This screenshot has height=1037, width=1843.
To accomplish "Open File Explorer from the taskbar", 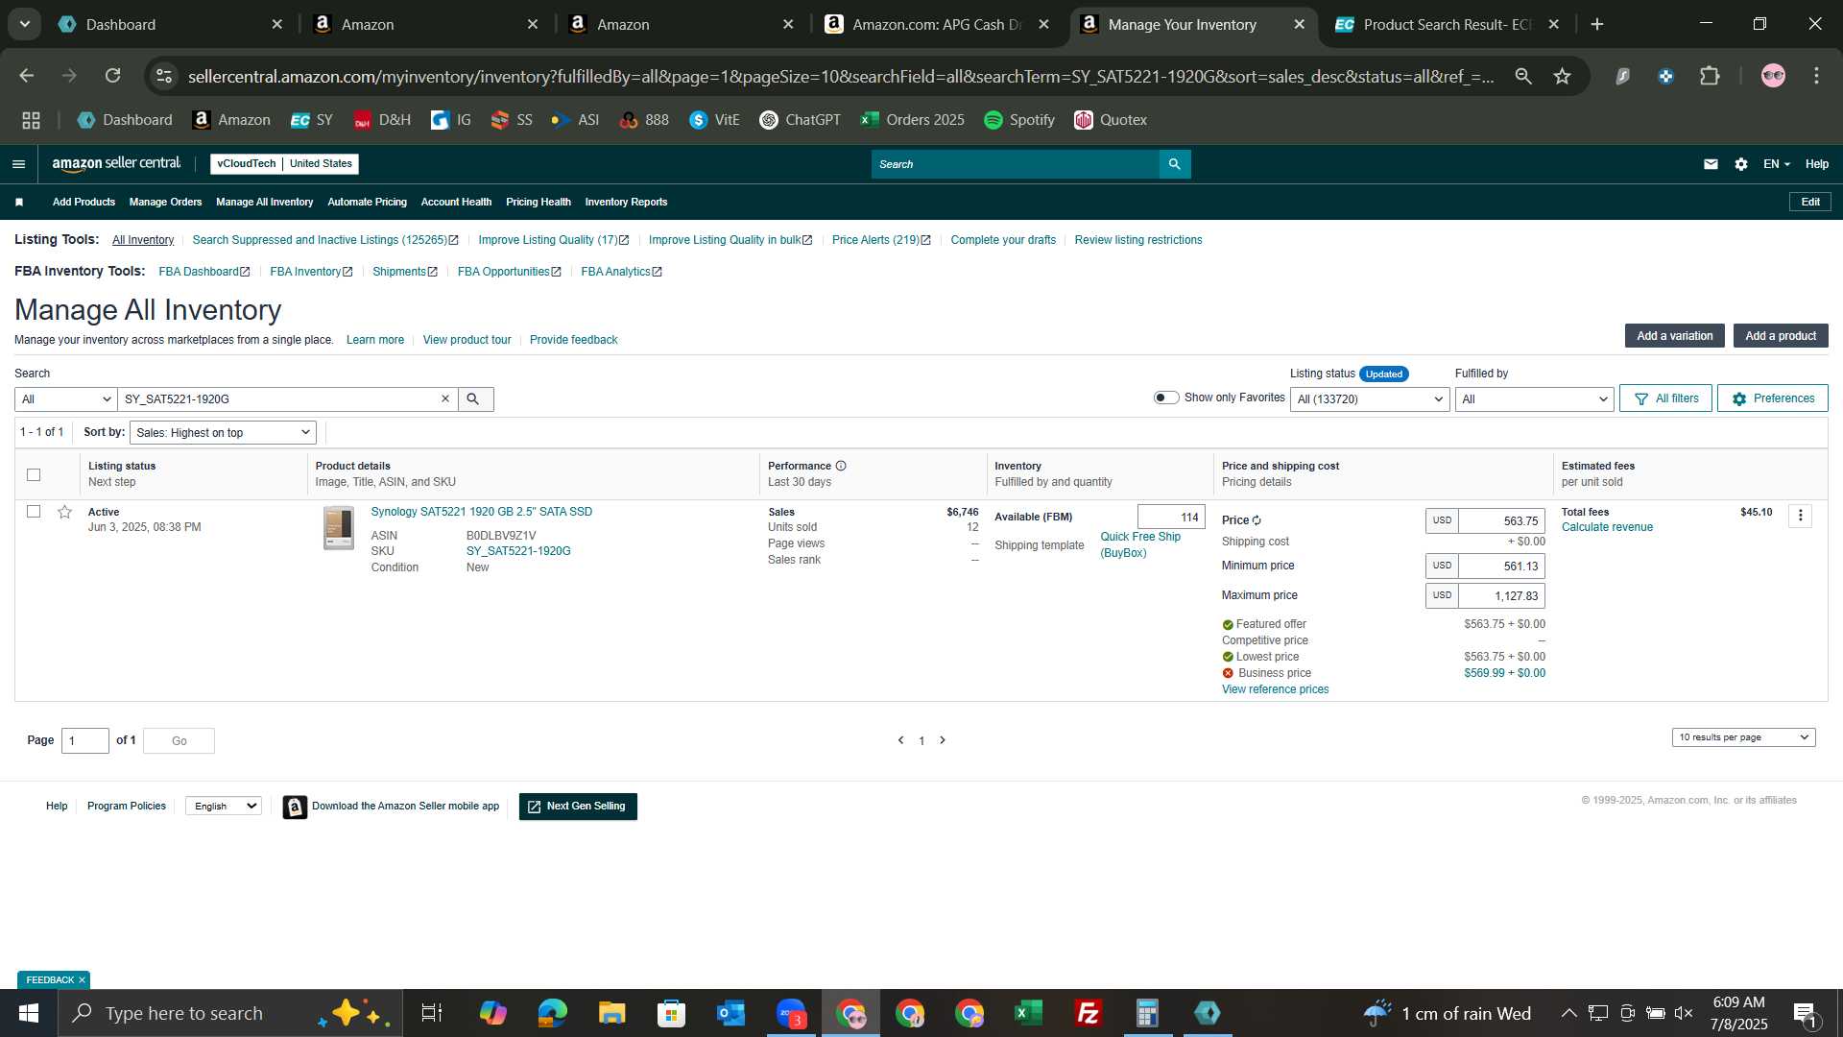I will pos(611,1013).
